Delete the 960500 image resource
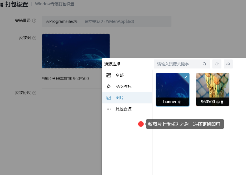Image resolution: width=246 pixels, height=175 pixels. (222, 102)
